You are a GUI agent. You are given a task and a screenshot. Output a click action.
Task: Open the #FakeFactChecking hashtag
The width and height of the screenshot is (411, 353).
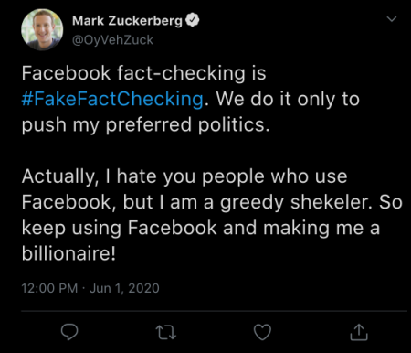[x=112, y=99]
